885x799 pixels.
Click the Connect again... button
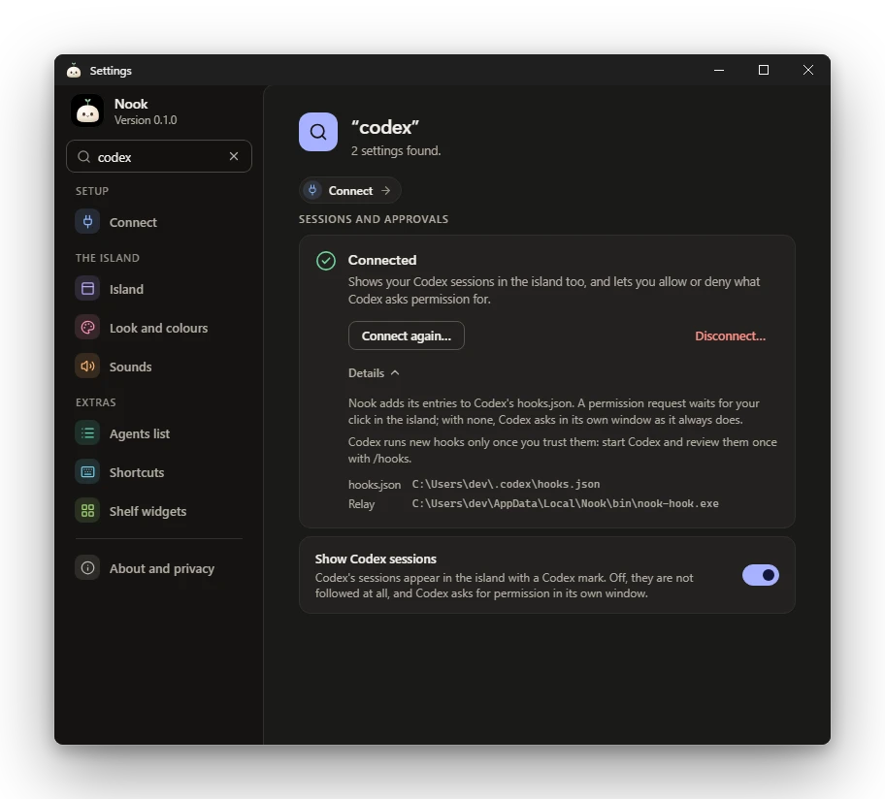point(407,336)
